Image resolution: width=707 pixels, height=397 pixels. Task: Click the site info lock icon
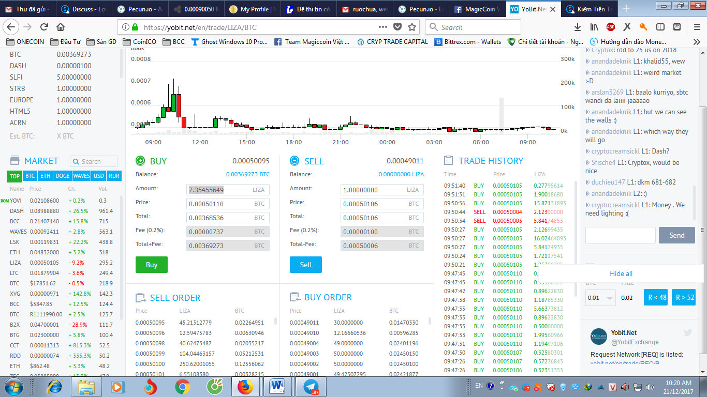coord(135,27)
